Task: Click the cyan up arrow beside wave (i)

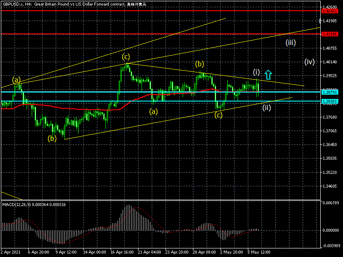Action: [268, 75]
